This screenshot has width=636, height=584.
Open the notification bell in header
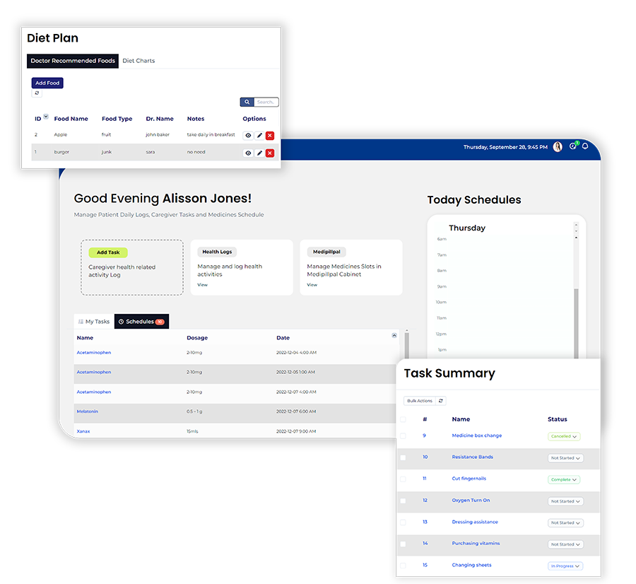click(x=585, y=146)
